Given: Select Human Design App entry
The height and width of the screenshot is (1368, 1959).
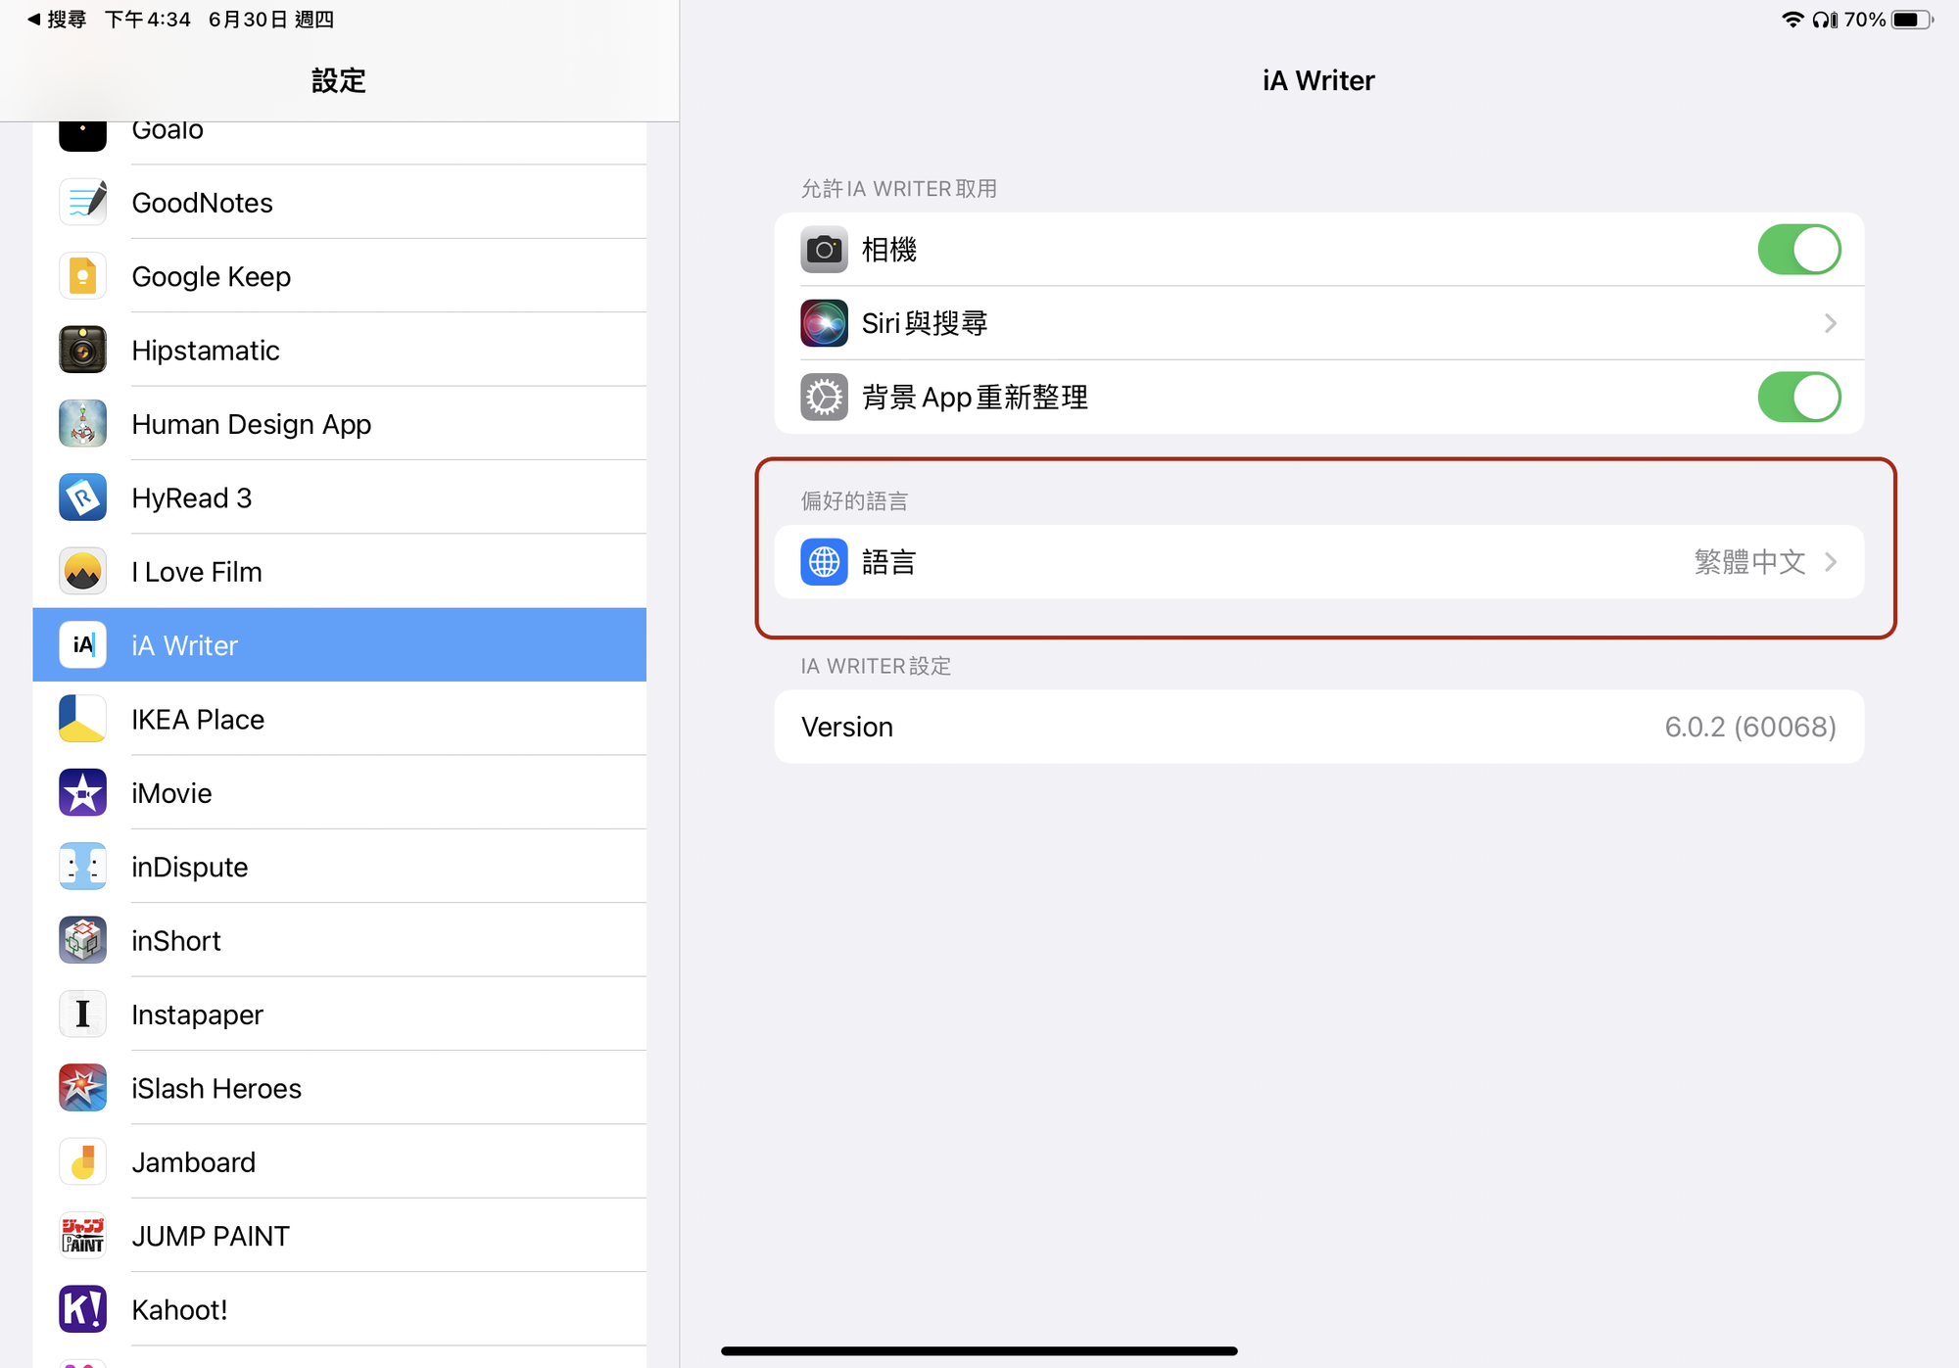Looking at the screenshot, I should [x=339, y=424].
